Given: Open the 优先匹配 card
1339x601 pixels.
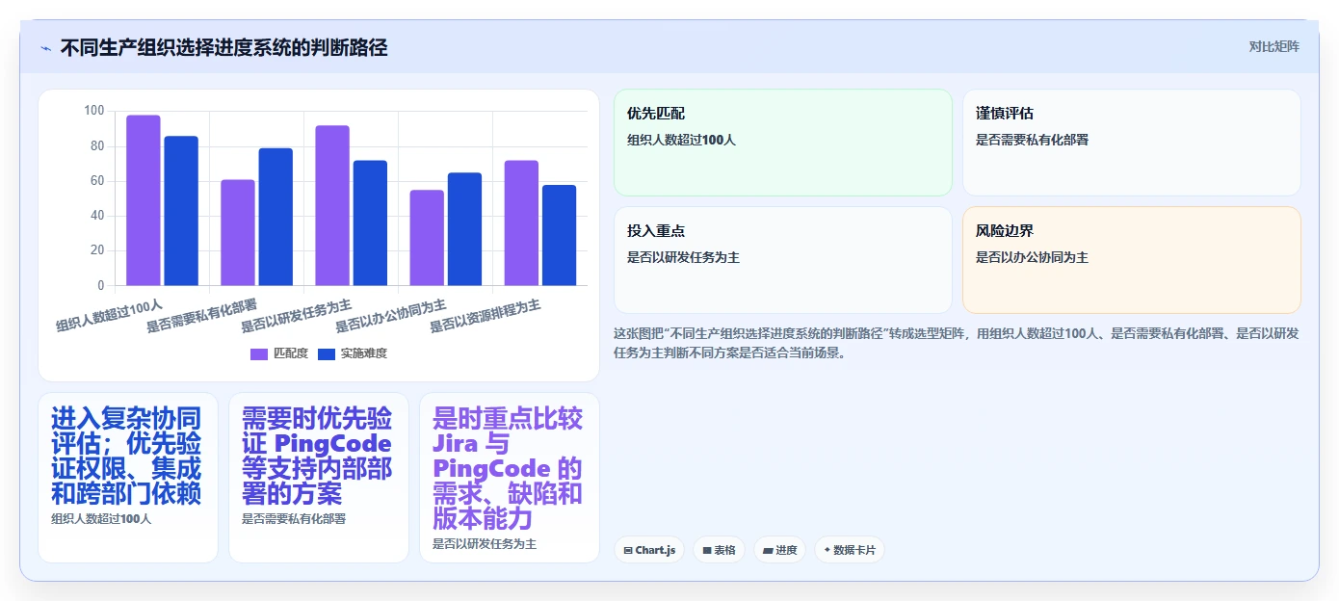Looking at the screenshot, I should (x=783, y=143).
